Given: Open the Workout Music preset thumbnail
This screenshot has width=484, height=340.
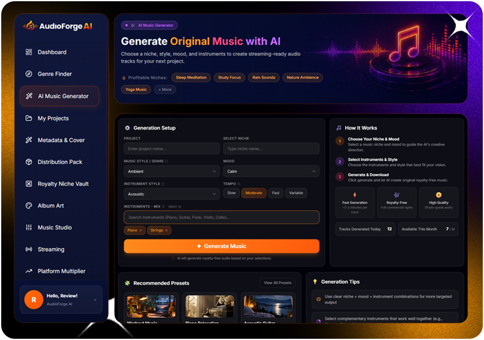Looking at the screenshot, I should click(x=151, y=306).
